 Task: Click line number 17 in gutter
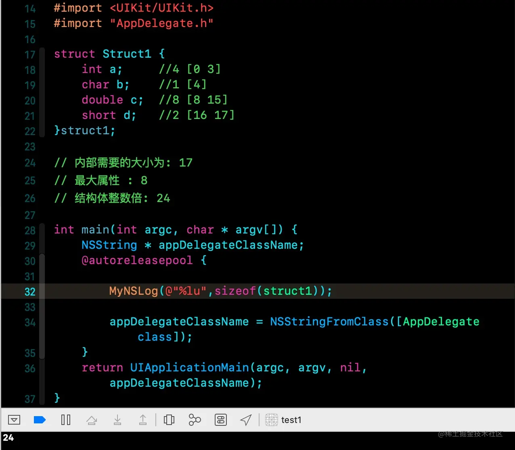click(x=30, y=54)
